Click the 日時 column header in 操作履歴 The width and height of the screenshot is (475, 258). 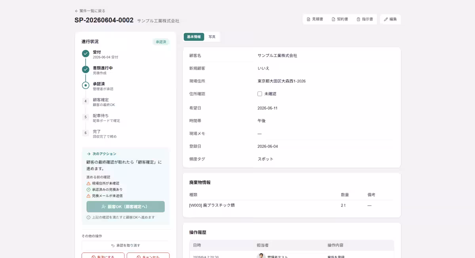click(x=197, y=245)
